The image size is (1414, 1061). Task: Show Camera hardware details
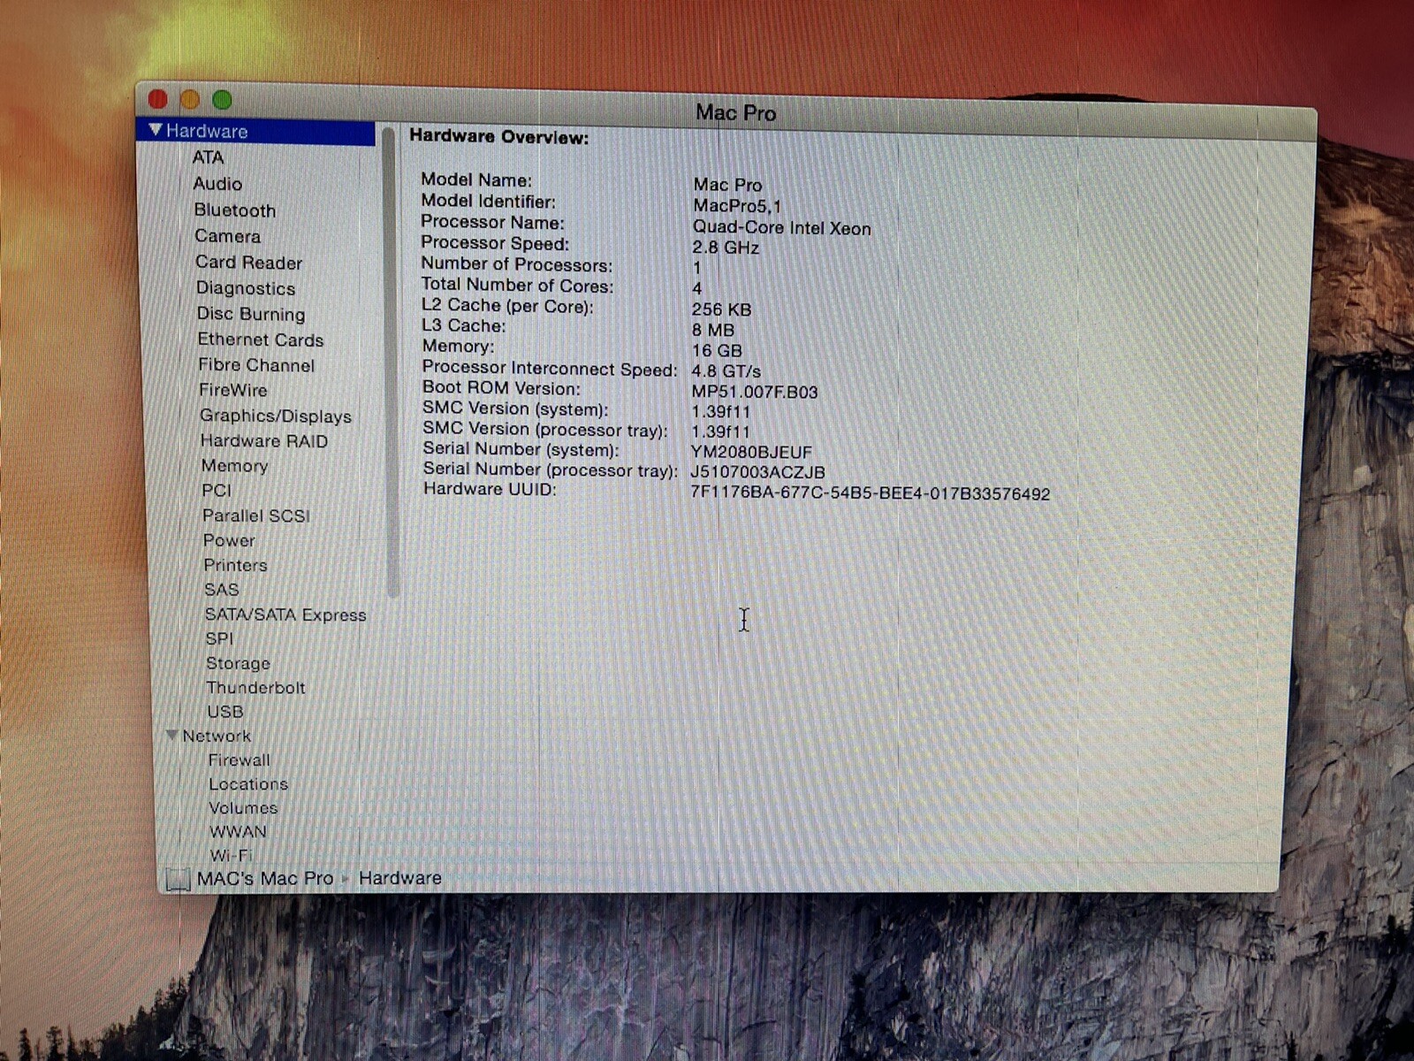[x=228, y=236]
